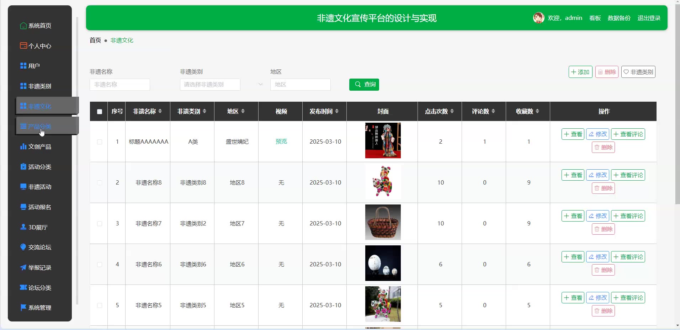Image resolution: width=680 pixels, height=330 pixels.
Task: Open the 文创产品 bar chart icon
Action: 23,147
